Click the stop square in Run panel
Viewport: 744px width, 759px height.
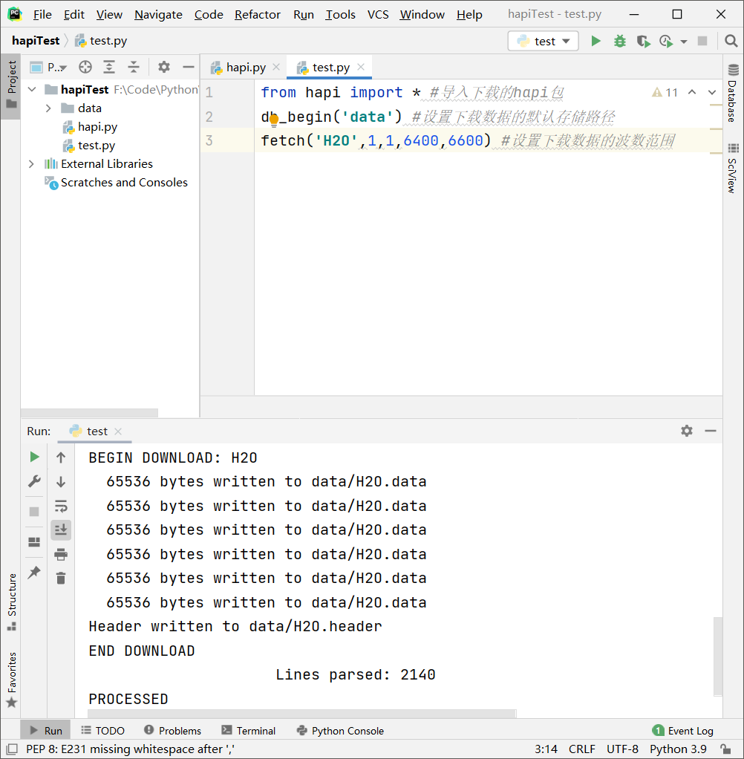point(34,512)
